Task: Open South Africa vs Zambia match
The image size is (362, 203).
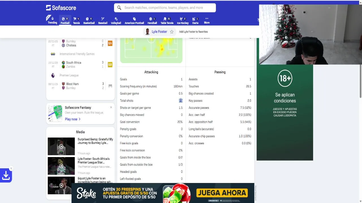Action: 80,65
